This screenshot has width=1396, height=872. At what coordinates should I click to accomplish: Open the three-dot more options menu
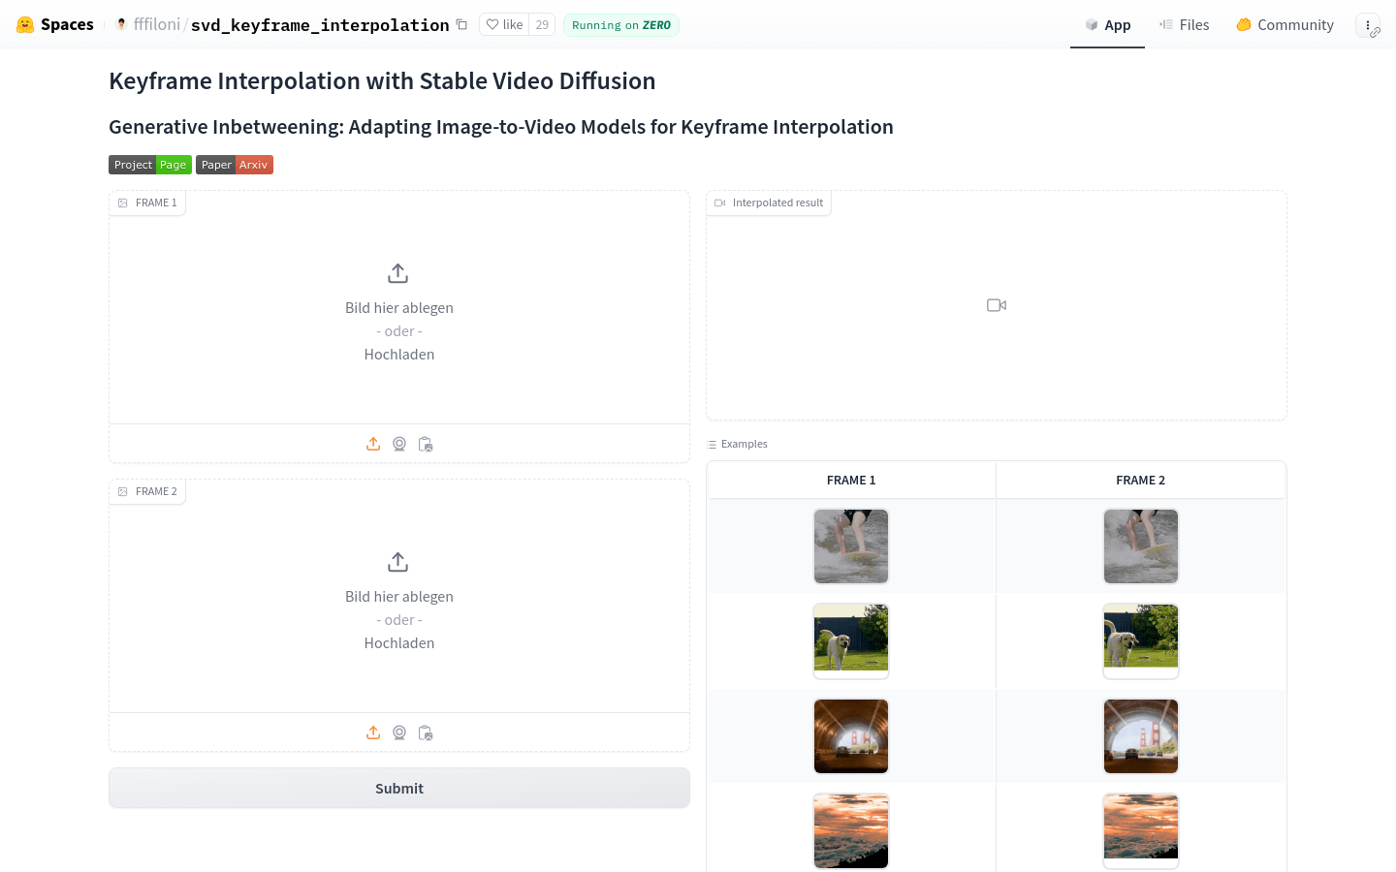tap(1367, 25)
